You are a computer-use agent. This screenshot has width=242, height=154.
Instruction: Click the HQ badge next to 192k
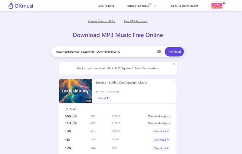click(74, 123)
